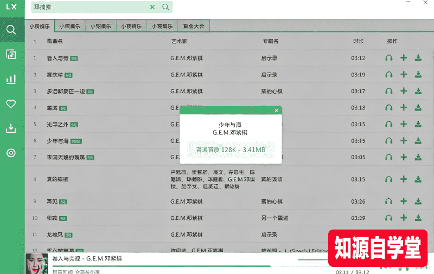The width and height of the screenshot is (434, 274).
Task: Download 光年之外 song
Action: point(418,124)
